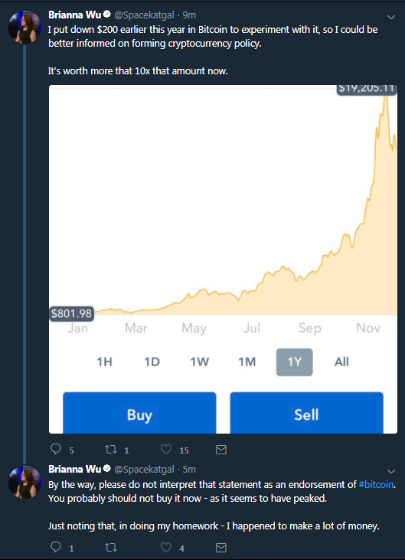Open the #bitcoin hashtag link
Screen dimensions: 405x560
tap(376, 485)
